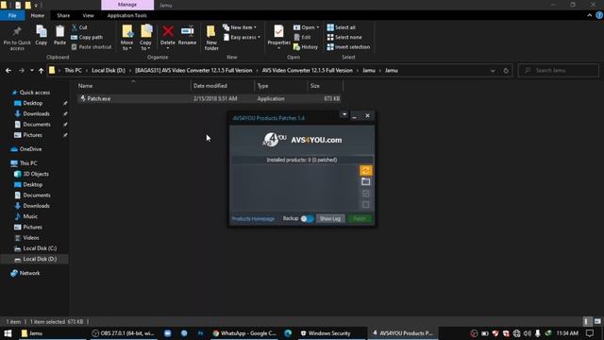Switch to OBS 27.0.1 taskbar button

click(x=124, y=333)
